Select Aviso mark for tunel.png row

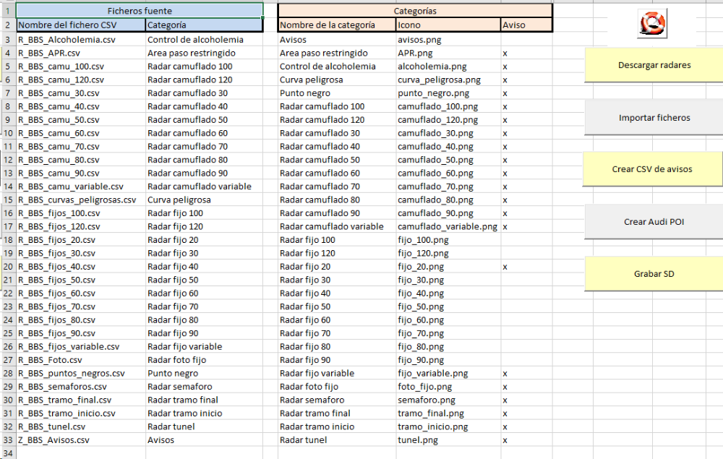pyautogui.click(x=505, y=440)
